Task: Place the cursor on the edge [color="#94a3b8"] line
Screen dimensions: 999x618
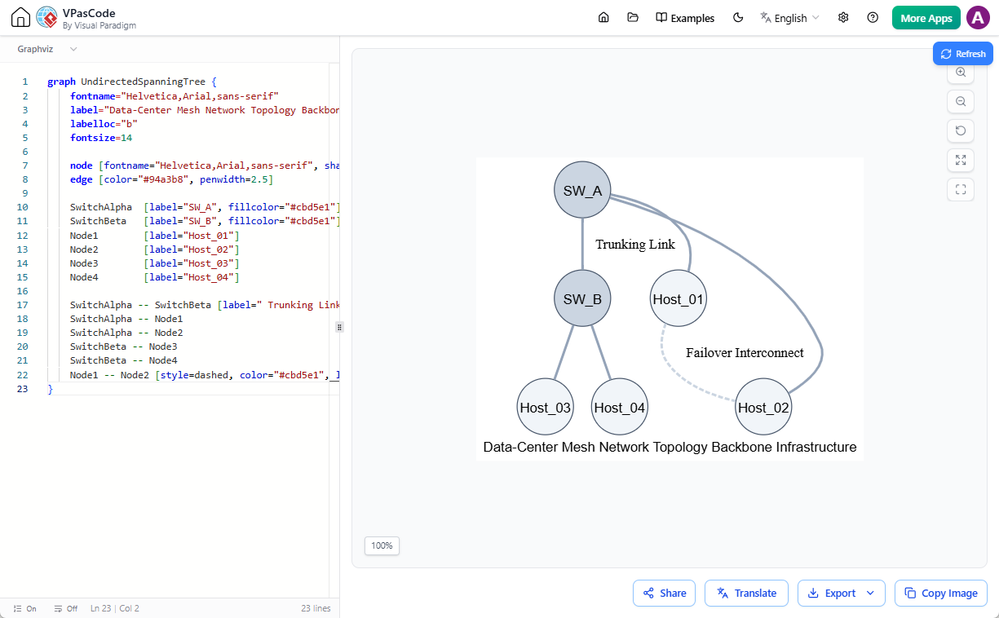Action: pyautogui.click(x=171, y=179)
